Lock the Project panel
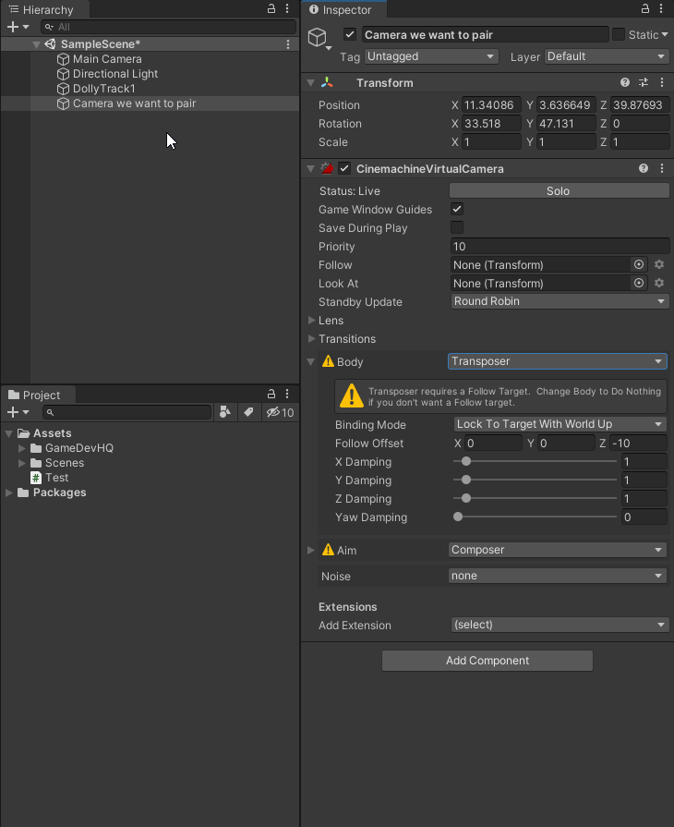The width and height of the screenshot is (674, 827). 271,394
